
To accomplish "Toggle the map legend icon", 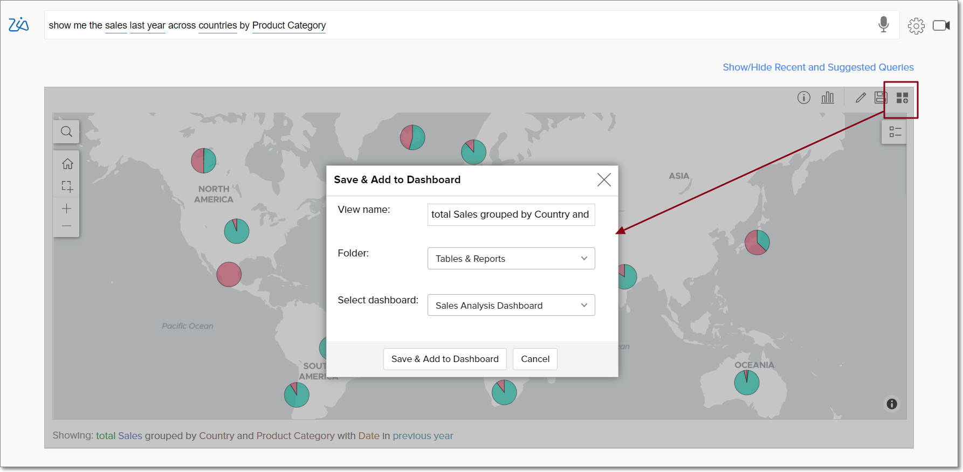I will pos(895,132).
